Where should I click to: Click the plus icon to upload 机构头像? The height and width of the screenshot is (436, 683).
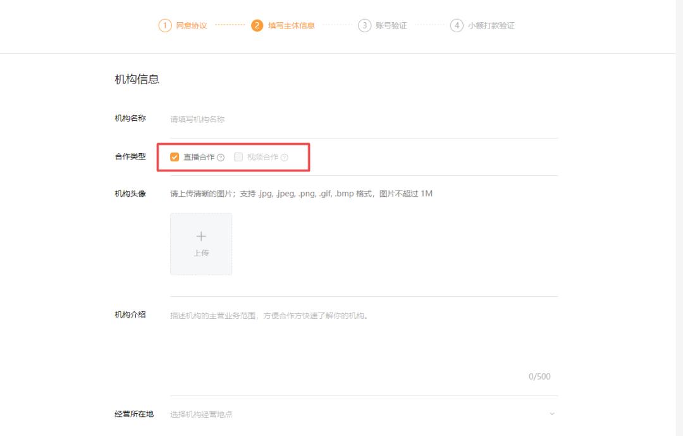201,235
